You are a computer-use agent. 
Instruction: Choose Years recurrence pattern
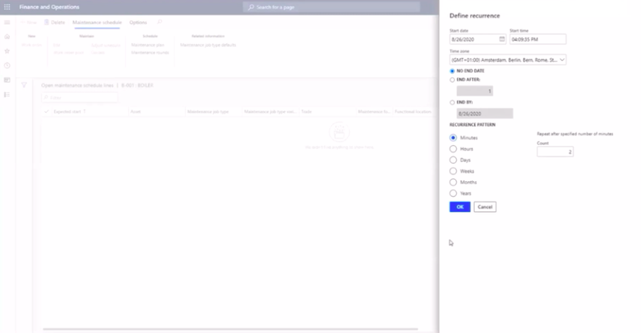pyautogui.click(x=453, y=193)
